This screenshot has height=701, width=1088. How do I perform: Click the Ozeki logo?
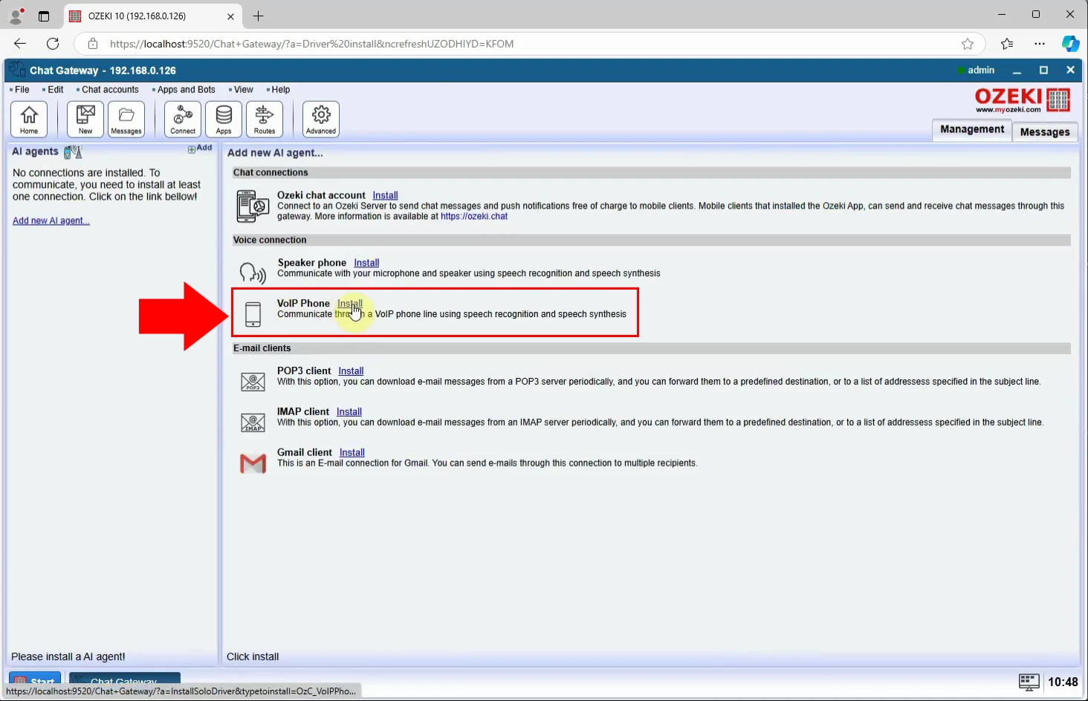tap(1023, 100)
